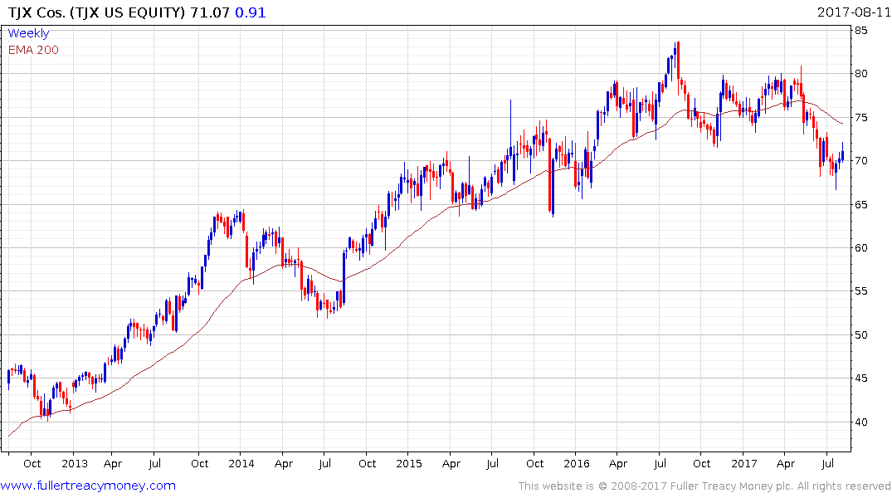892x498 pixels.
Task: Click the 55 price axis label
Action: coord(861,290)
